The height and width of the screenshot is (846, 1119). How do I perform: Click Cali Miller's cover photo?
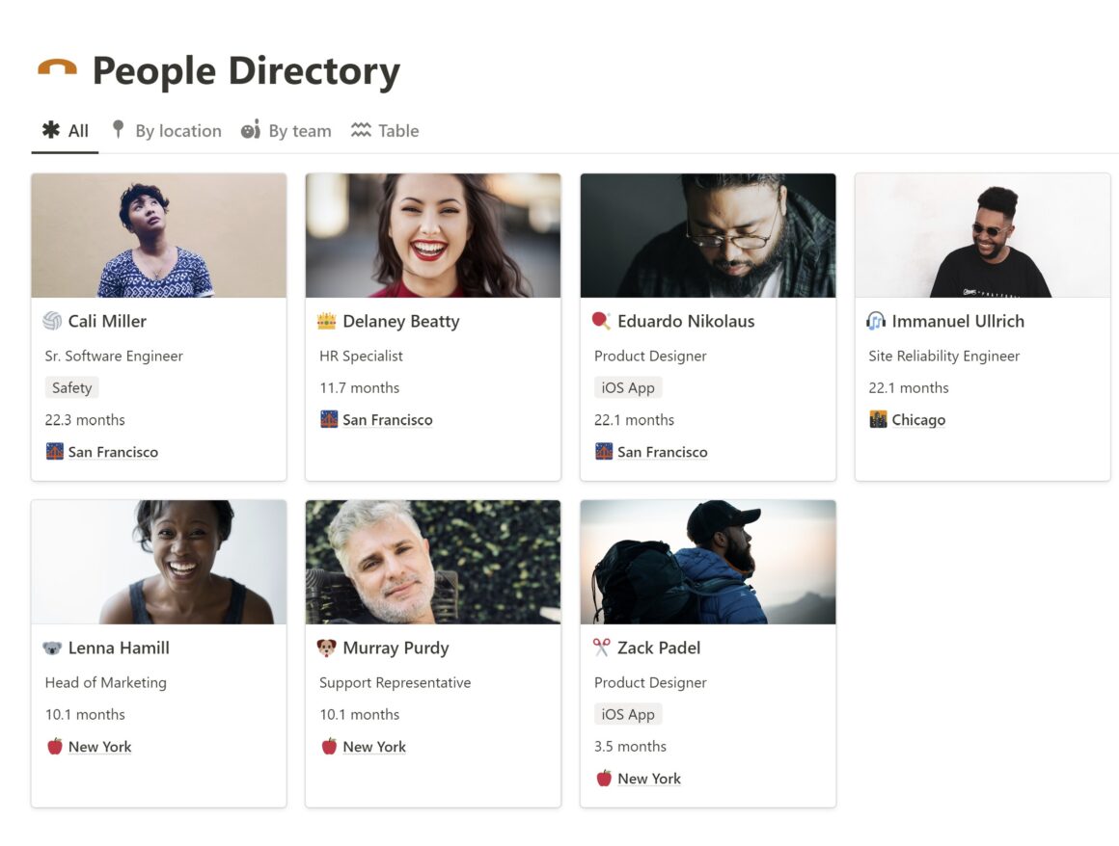click(x=158, y=235)
